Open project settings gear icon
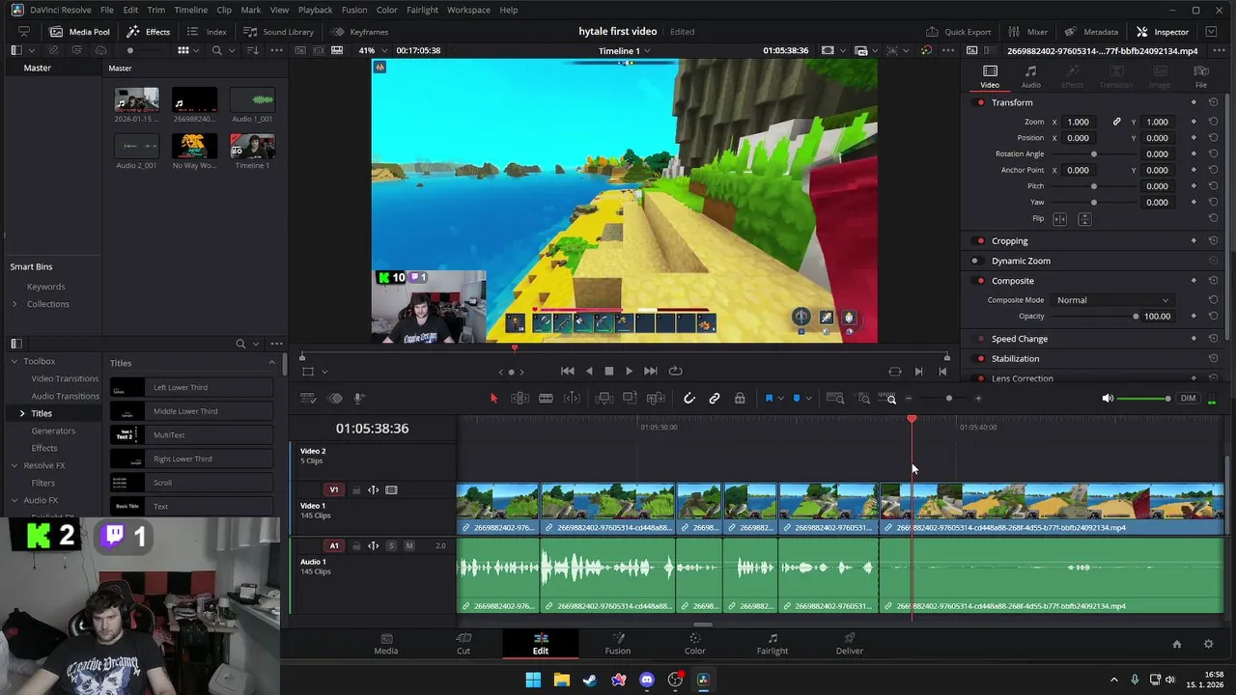The width and height of the screenshot is (1236, 695). 1208,644
